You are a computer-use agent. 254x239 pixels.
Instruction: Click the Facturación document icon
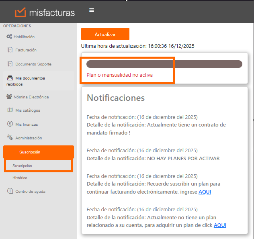coord(10,50)
